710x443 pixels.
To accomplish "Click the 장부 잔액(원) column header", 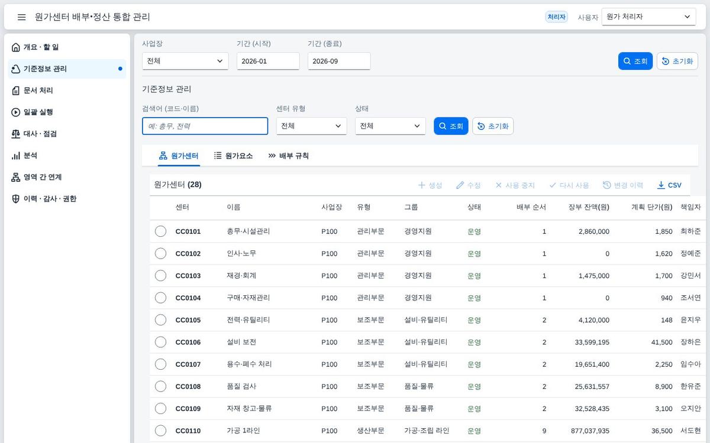I will [589, 207].
